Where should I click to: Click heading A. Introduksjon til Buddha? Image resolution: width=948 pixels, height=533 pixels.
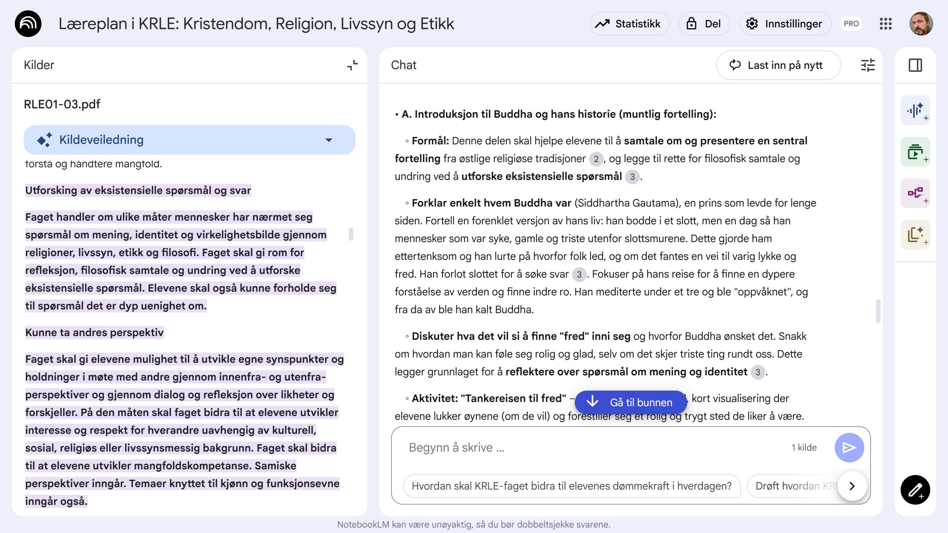(559, 114)
